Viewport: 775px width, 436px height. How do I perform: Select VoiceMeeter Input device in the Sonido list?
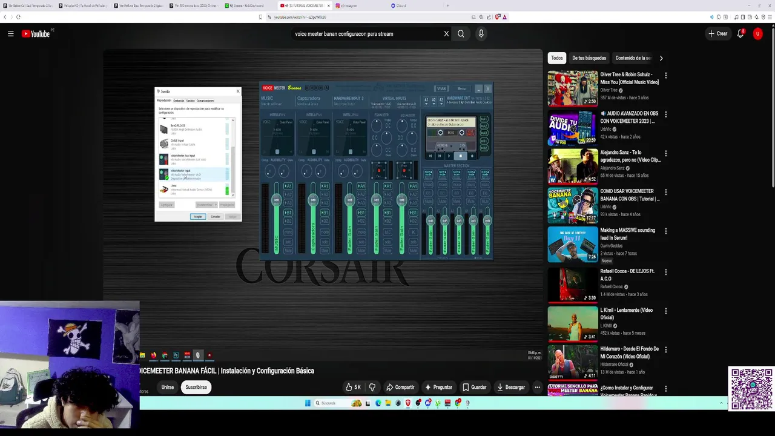[x=194, y=174]
